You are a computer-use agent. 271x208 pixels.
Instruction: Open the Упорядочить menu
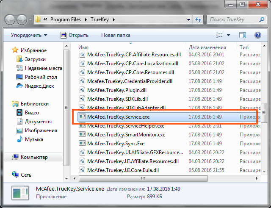(29, 35)
